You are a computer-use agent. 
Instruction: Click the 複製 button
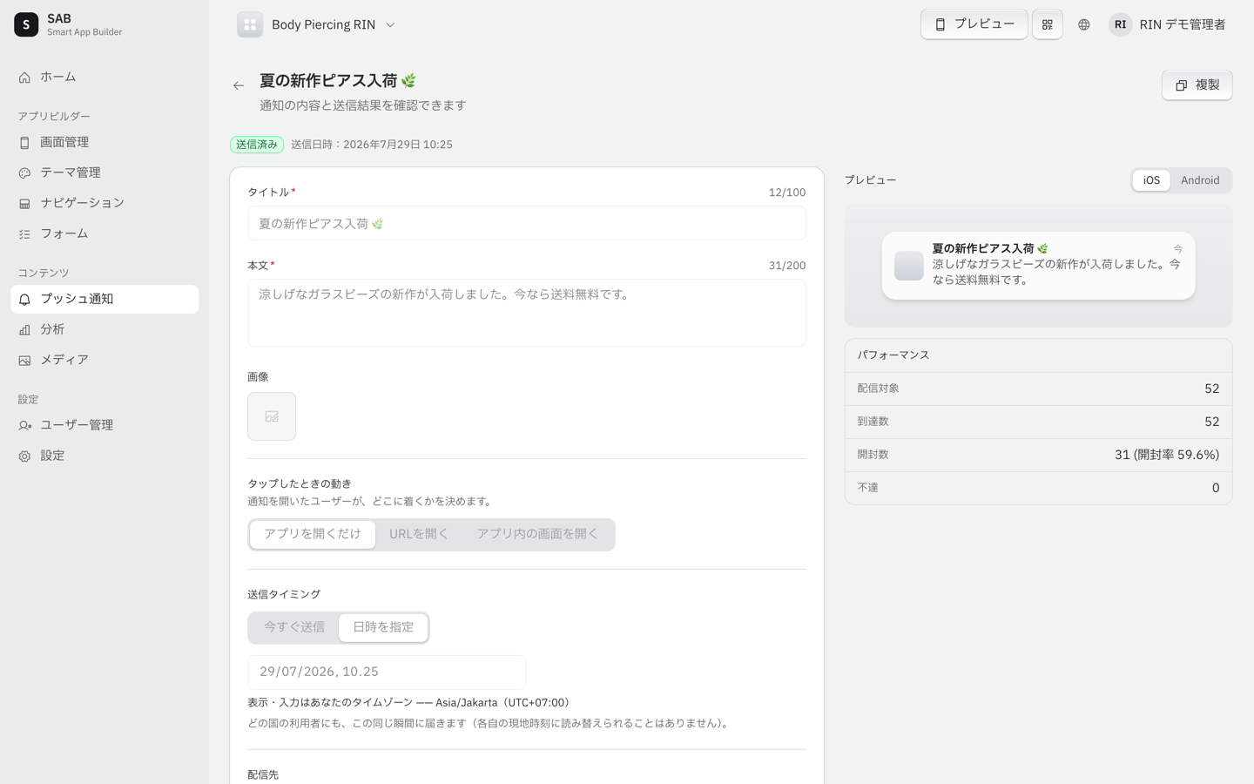point(1197,85)
